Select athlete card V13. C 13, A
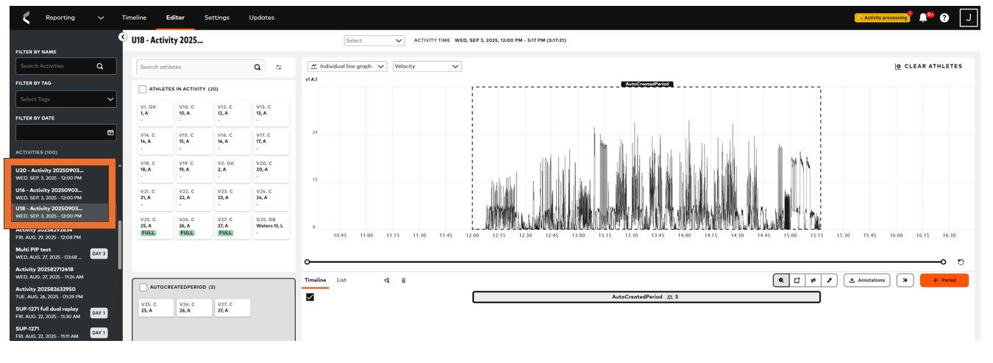 tap(272, 114)
